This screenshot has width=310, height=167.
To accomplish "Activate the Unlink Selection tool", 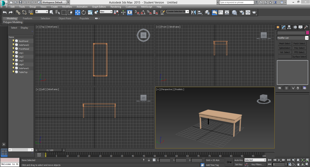I will pos(24,12).
